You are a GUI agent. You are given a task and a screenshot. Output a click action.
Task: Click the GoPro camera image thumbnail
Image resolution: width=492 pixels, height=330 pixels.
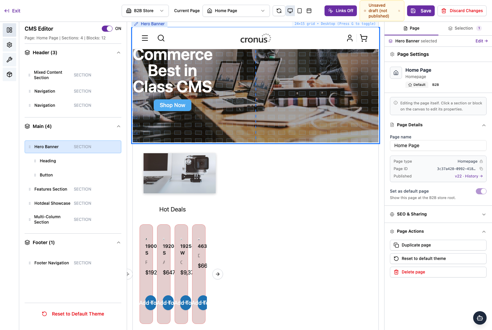coord(180,173)
